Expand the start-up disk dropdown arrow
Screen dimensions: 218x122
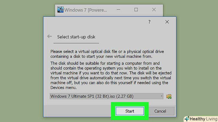[x=162, y=96]
